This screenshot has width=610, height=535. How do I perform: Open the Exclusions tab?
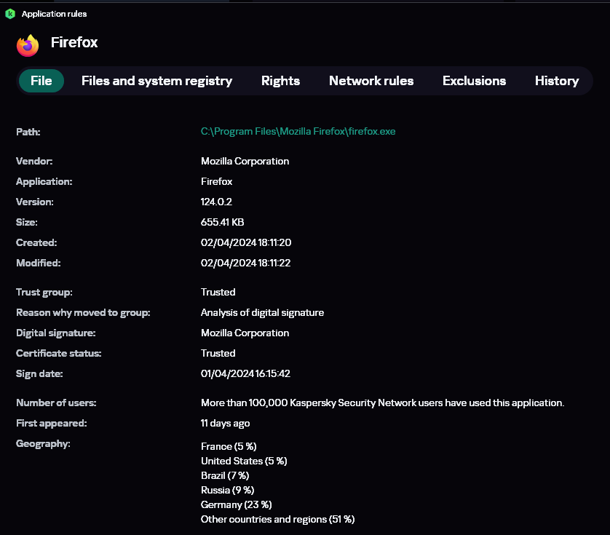point(474,81)
